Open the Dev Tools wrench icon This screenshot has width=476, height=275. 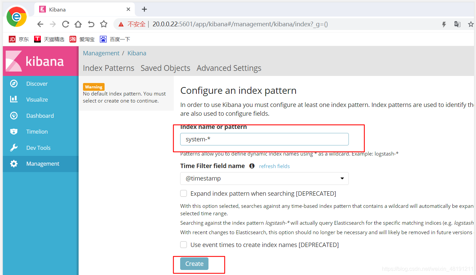pyautogui.click(x=14, y=148)
